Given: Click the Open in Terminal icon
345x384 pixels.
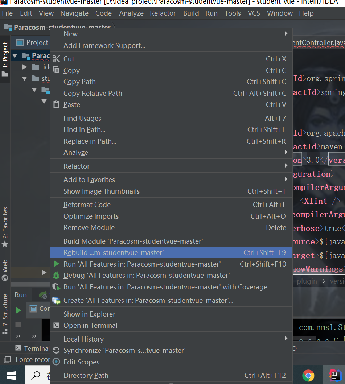Looking at the screenshot, I should [x=56, y=325].
